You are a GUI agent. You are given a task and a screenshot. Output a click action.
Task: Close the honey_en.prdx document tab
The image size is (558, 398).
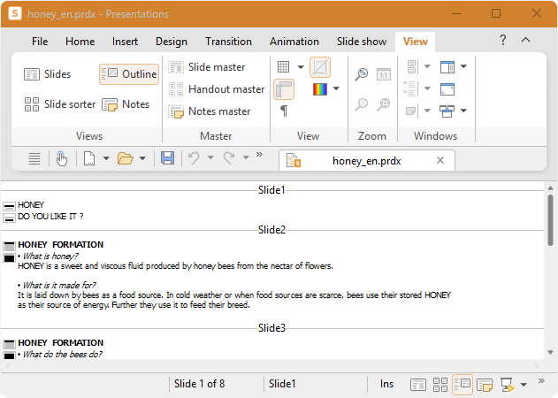440,161
